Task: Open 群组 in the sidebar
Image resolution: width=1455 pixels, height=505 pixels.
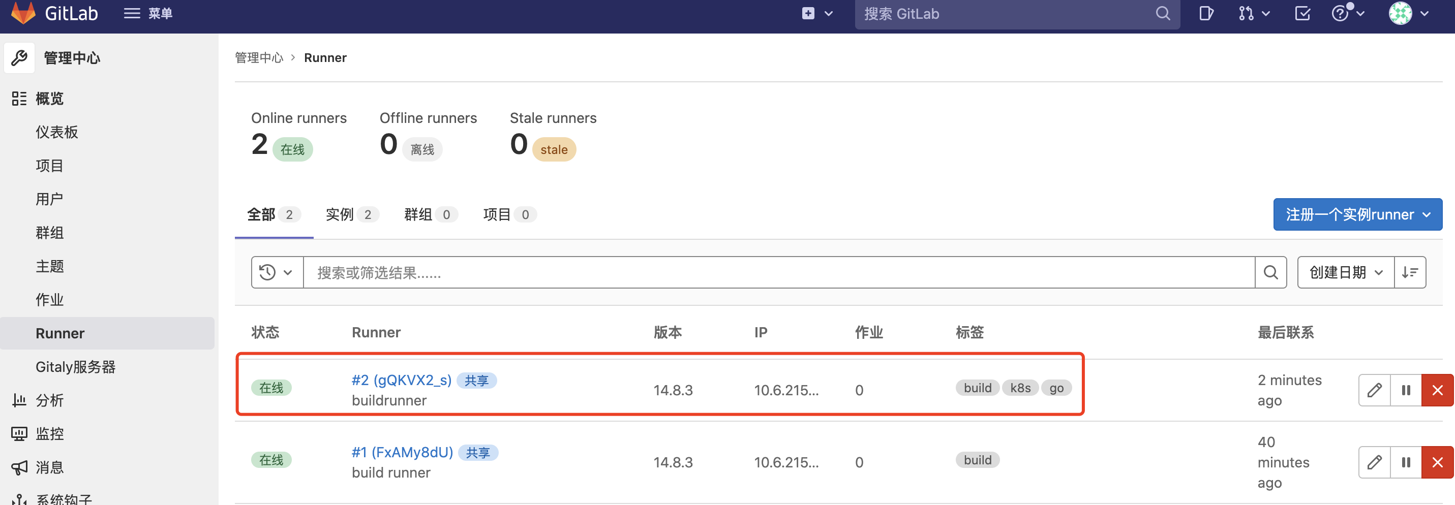Action: point(50,233)
